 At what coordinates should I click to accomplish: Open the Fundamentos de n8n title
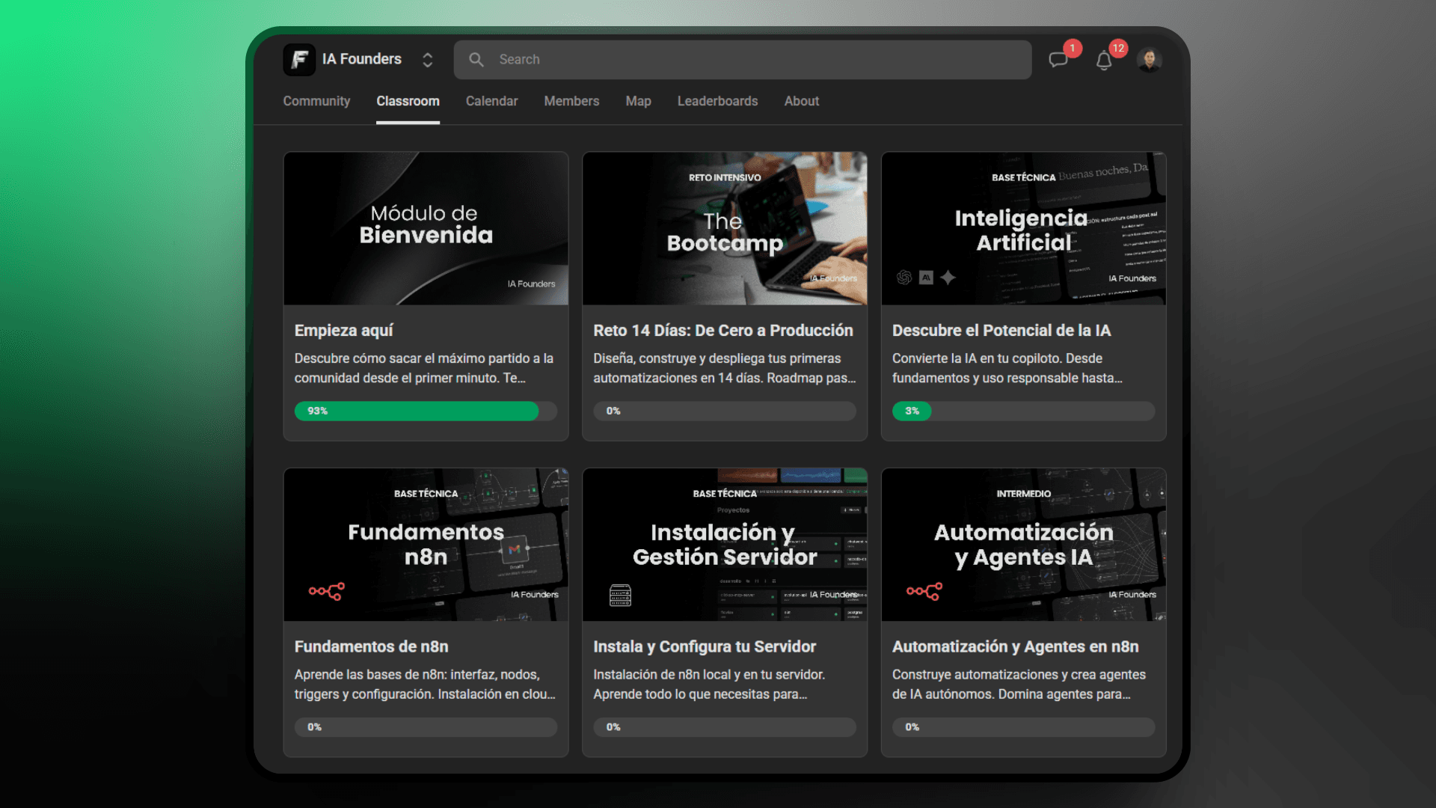(371, 646)
